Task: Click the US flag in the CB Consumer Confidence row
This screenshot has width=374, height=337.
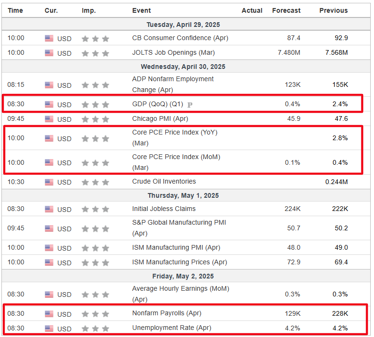Action: pyautogui.click(x=49, y=39)
